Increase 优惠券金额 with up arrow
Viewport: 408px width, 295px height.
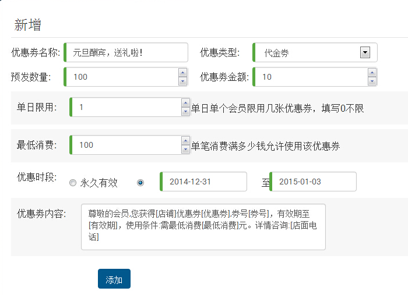(x=372, y=72)
